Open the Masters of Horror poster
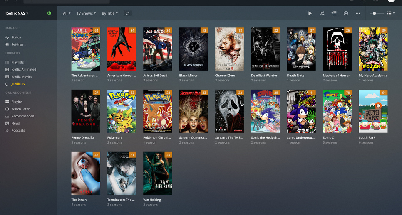This screenshot has width=402, height=215. click(337, 49)
